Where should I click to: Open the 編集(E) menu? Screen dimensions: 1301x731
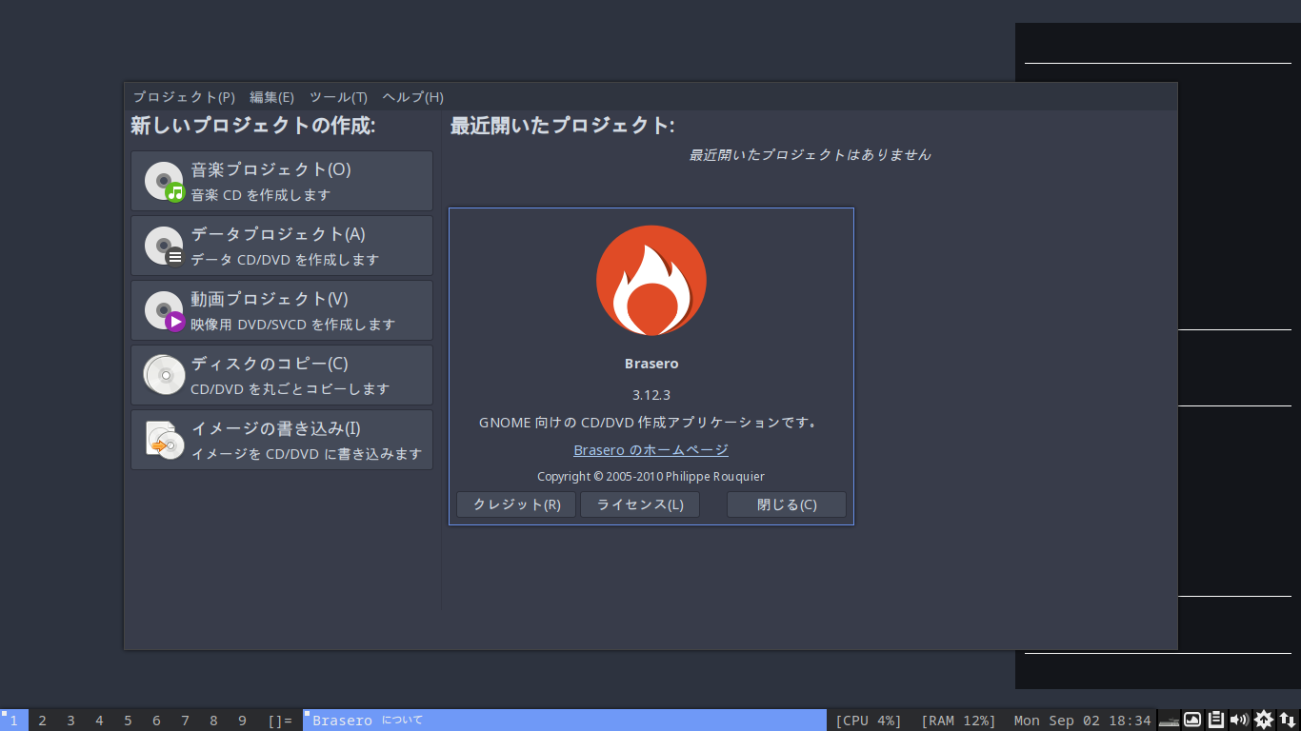coord(270,96)
